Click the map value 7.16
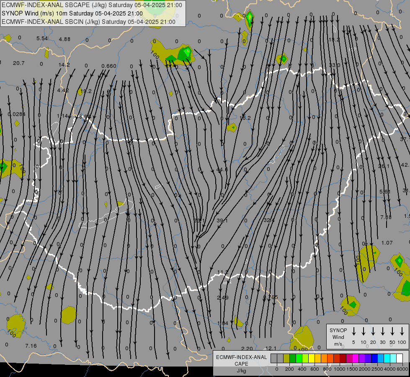This screenshot has height=377, width=410. tap(31, 346)
